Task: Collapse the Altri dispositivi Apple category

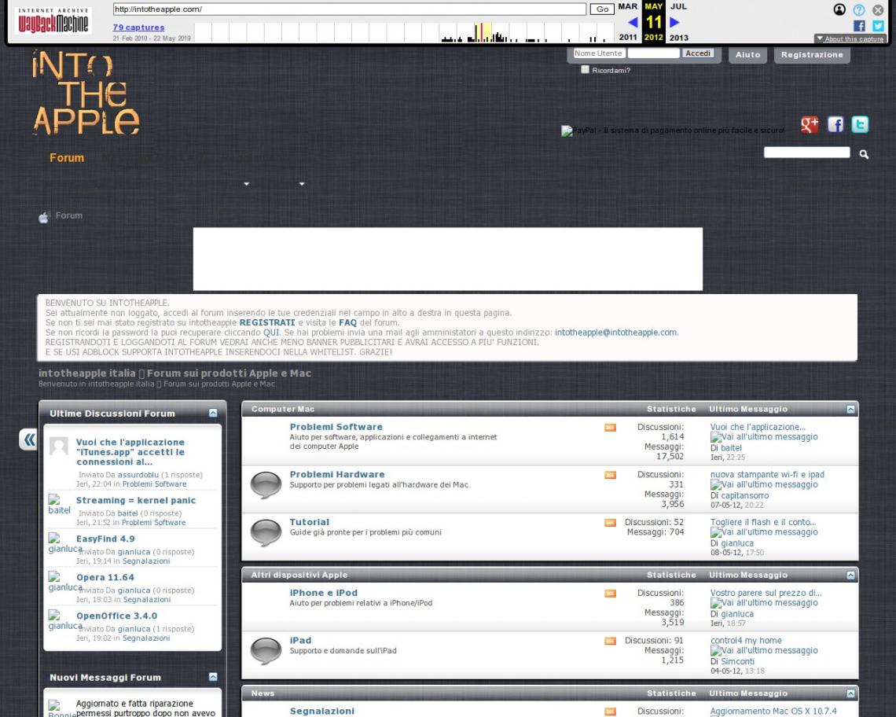Action: (x=851, y=575)
